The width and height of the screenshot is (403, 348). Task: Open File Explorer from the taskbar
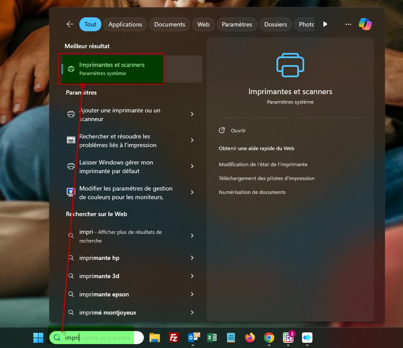(154, 338)
